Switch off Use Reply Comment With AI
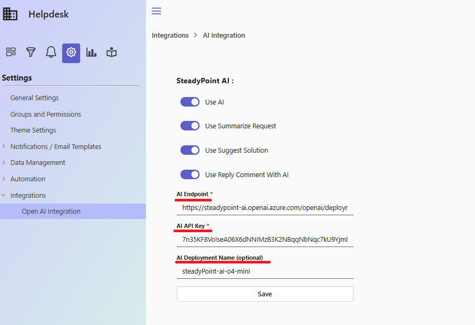Screen dimensions: 475x325 pos(190,174)
